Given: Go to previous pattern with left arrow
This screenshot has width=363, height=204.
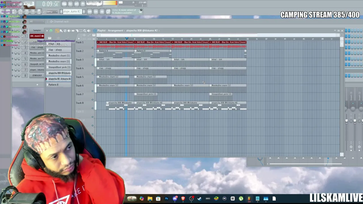Looking at the screenshot, I should coord(61,12).
